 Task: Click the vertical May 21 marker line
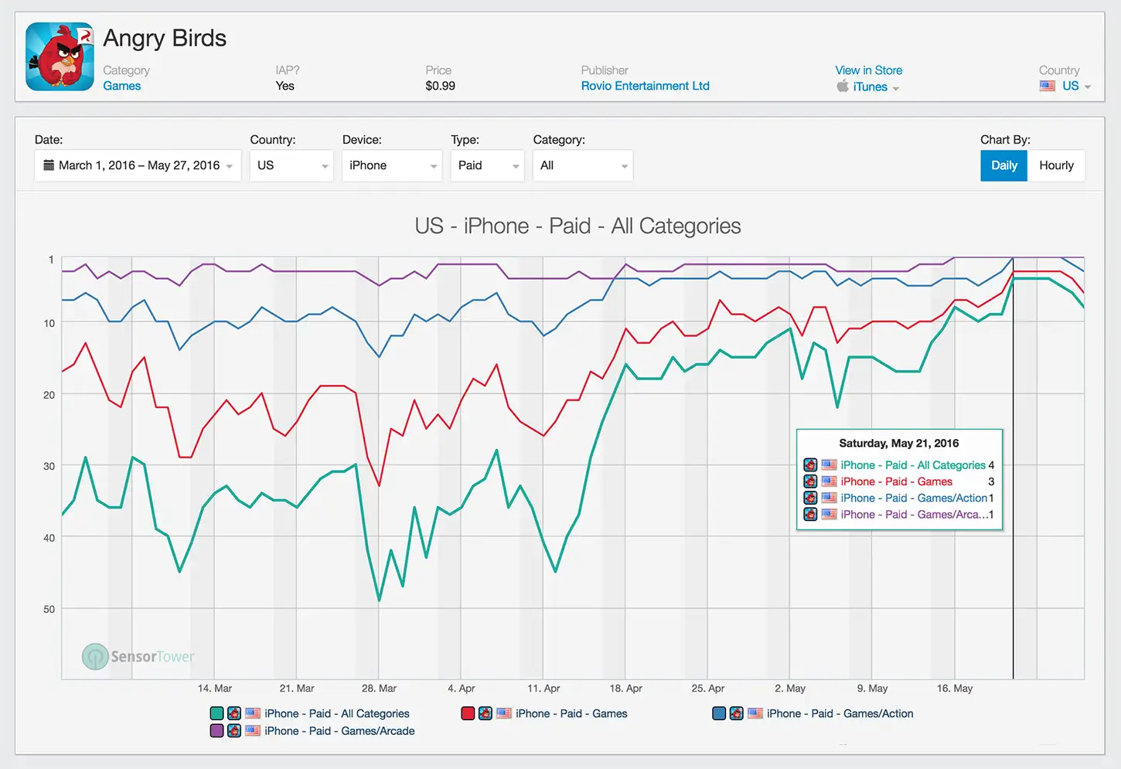pyautogui.click(x=1014, y=468)
